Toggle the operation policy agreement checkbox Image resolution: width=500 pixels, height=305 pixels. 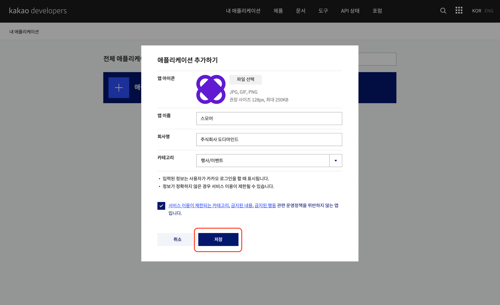(x=161, y=206)
